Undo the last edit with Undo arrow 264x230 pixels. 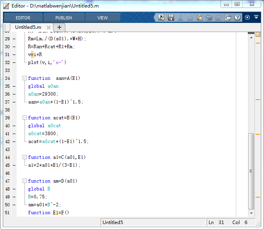click(209, 17)
